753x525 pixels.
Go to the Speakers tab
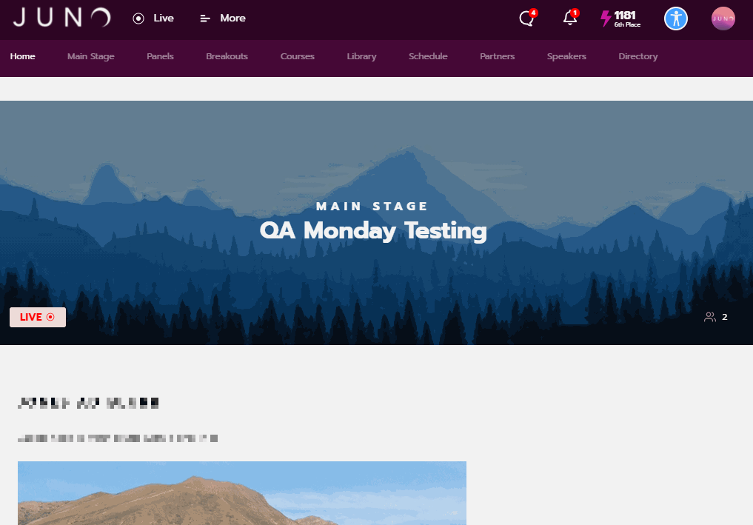point(566,56)
